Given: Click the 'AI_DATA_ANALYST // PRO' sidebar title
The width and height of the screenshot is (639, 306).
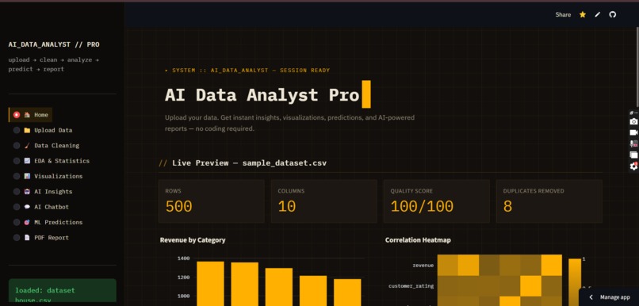Looking at the screenshot, I should 54,44.
